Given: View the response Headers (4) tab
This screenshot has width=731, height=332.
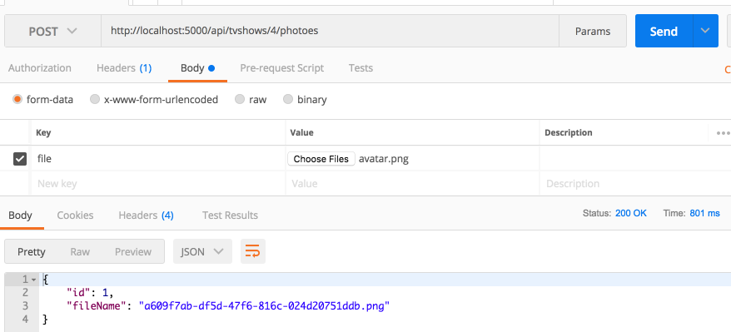Looking at the screenshot, I should (x=146, y=216).
